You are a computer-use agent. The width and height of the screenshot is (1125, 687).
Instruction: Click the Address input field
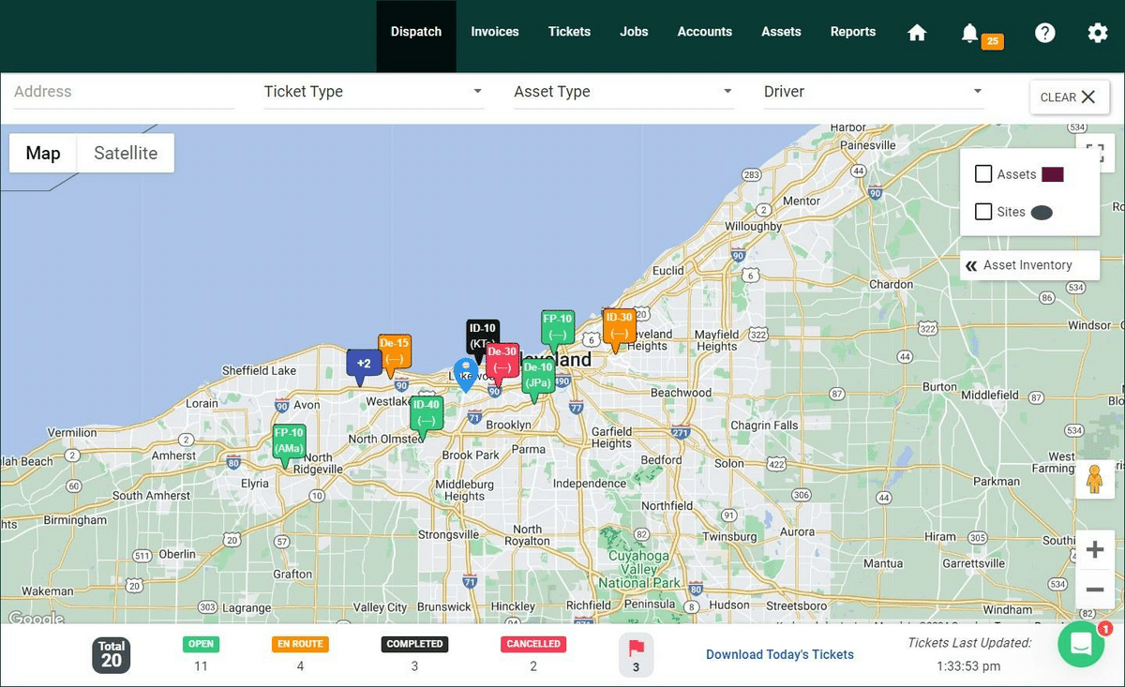click(x=124, y=92)
